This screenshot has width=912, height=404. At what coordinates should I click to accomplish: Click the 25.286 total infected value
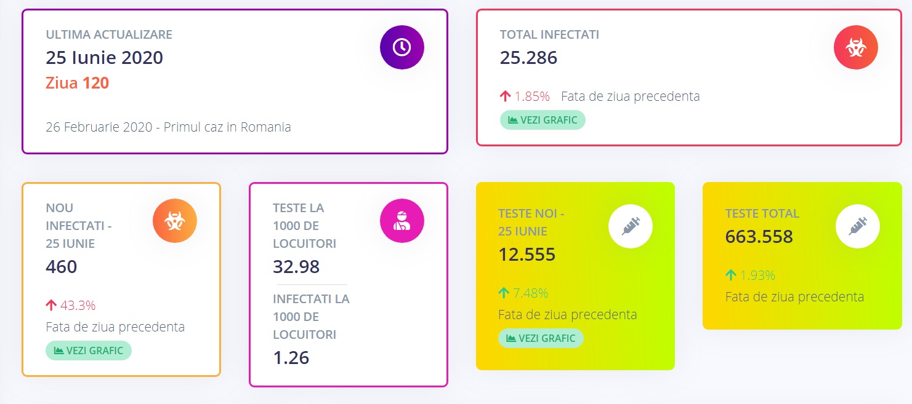[x=528, y=58]
